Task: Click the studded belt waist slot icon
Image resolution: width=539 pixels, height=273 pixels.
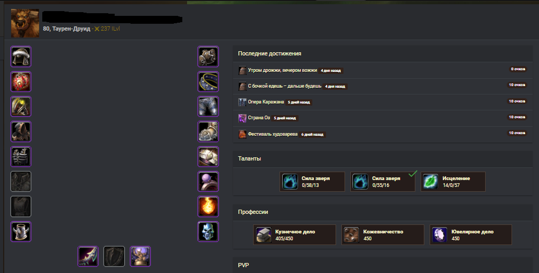Action: coord(208,82)
